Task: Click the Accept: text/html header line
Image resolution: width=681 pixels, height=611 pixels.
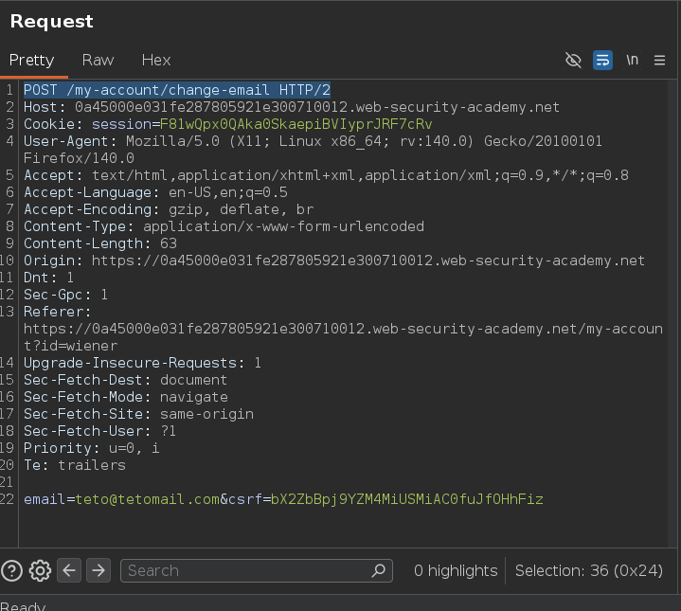Action: click(x=326, y=175)
